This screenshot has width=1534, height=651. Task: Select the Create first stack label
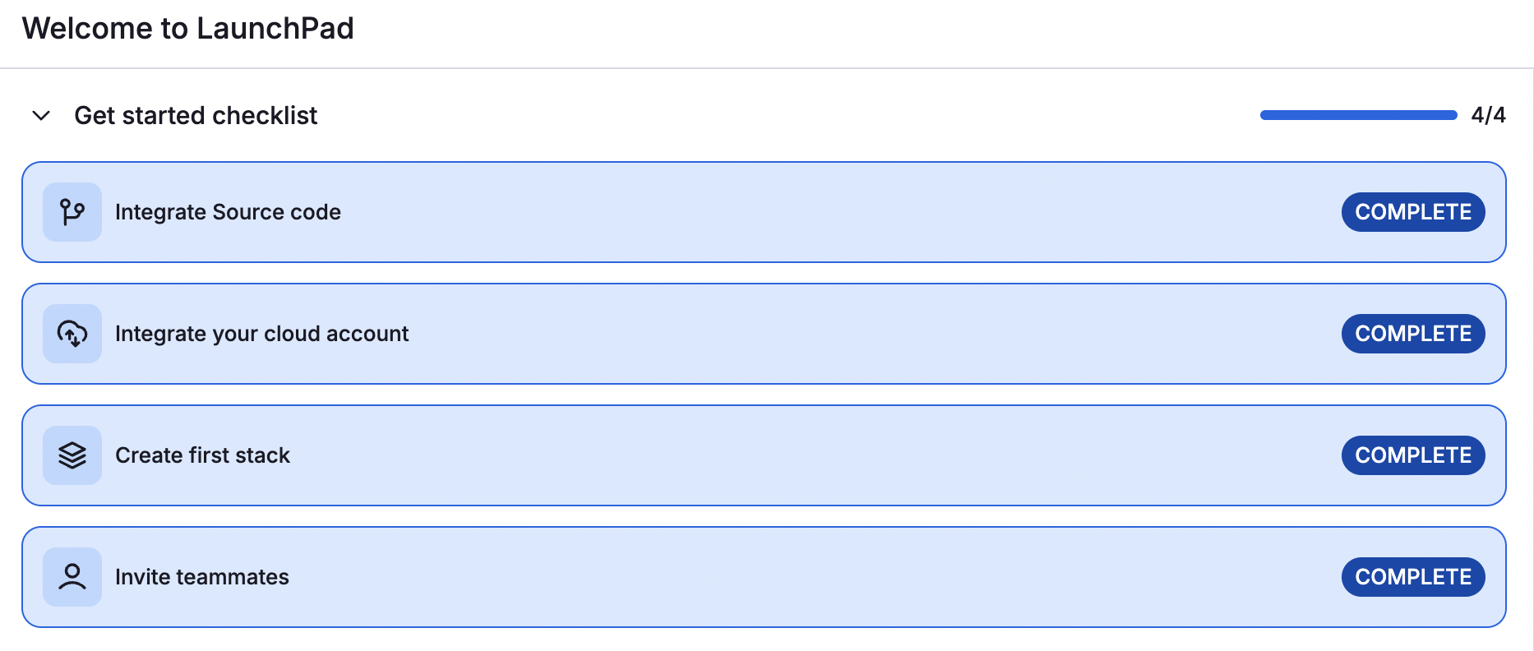(x=202, y=455)
